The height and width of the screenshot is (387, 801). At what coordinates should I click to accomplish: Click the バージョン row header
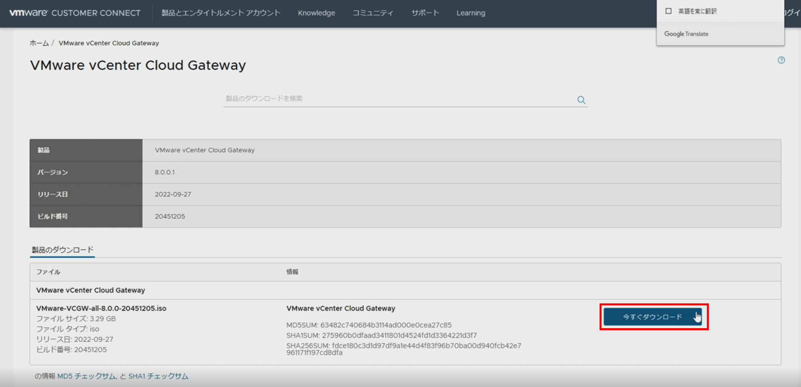tap(86, 173)
